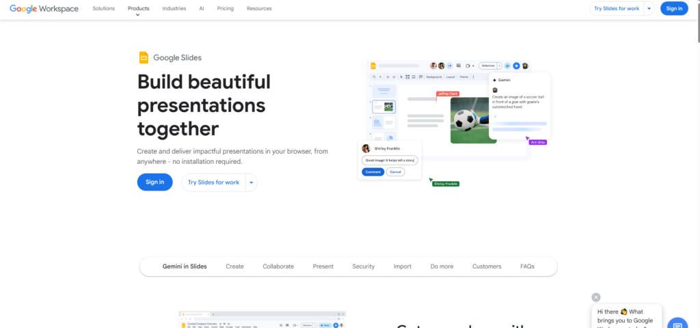Open the AI menu item
Image resolution: width=700 pixels, height=328 pixels.
coord(202,8)
